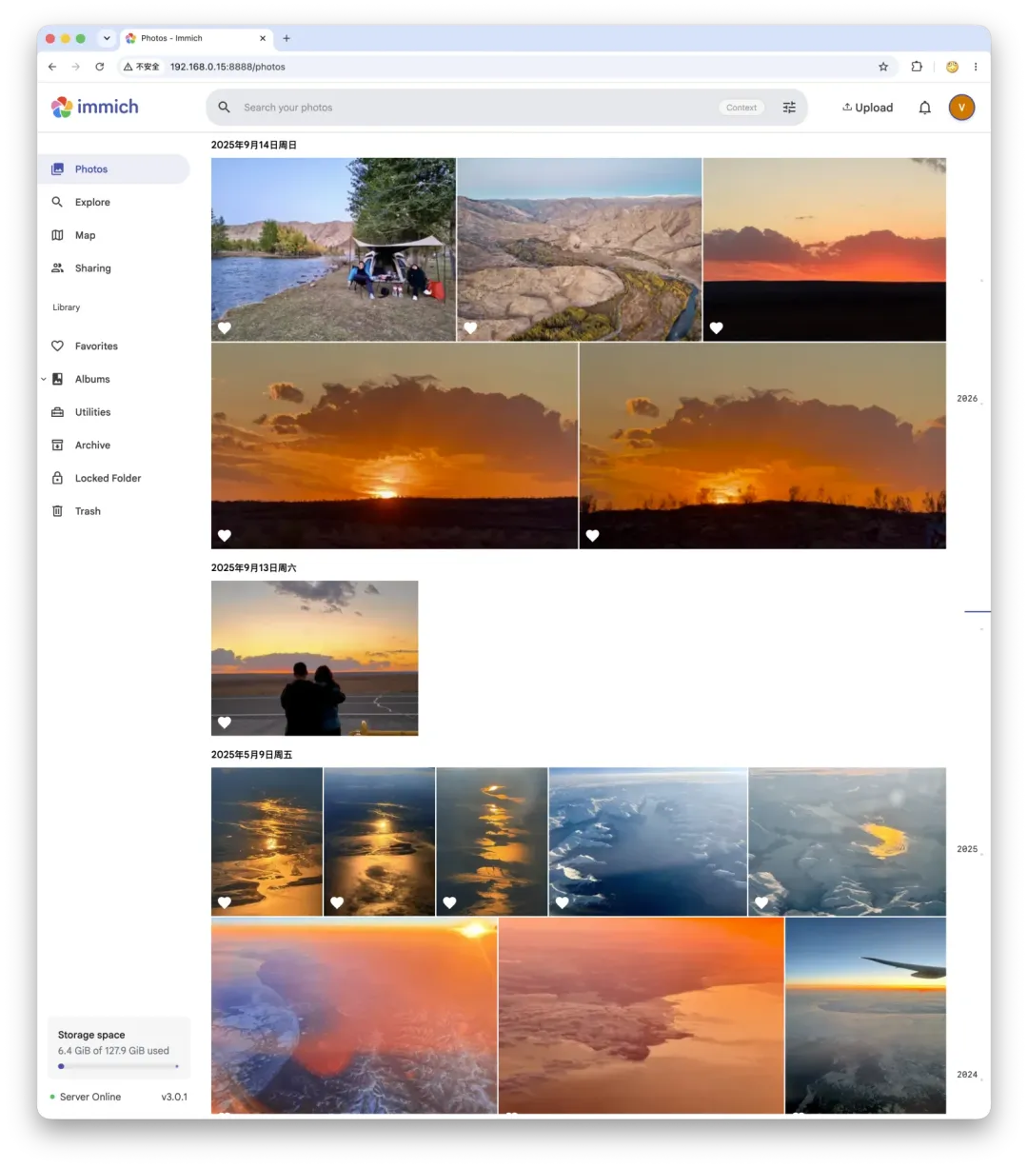
Task: Open the search filter options icon
Action: [x=789, y=108]
